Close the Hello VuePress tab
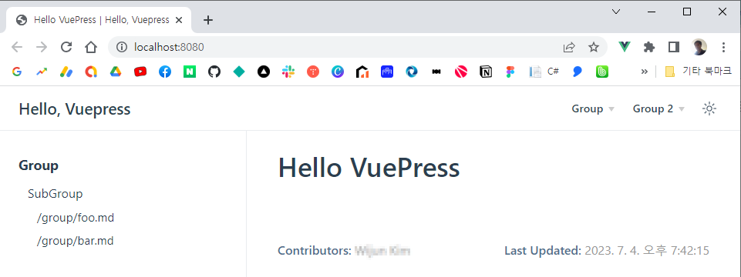This screenshot has width=741, height=277. [179, 20]
